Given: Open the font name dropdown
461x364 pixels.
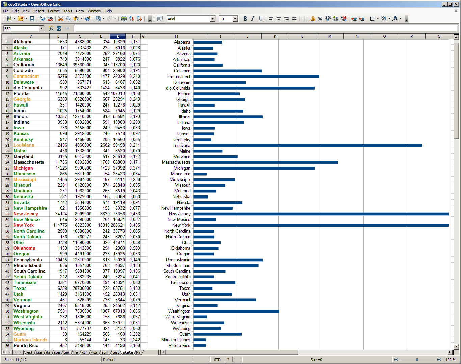Looking at the screenshot, I should (213, 19).
